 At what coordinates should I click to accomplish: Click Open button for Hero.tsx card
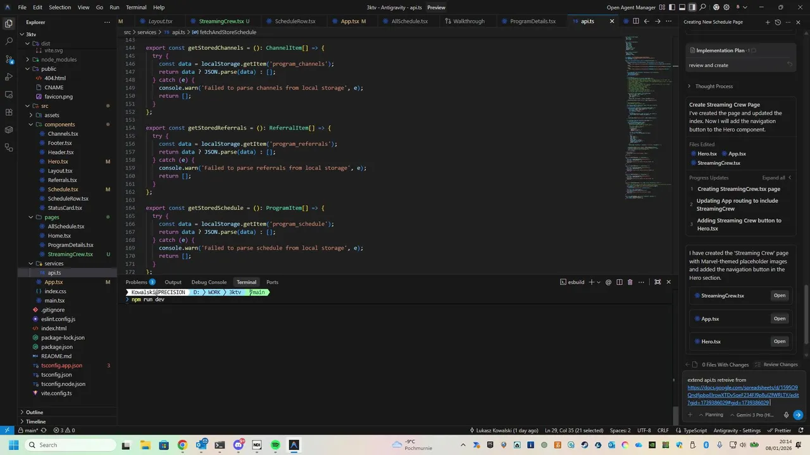pyautogui.click(x=780, y=341)
